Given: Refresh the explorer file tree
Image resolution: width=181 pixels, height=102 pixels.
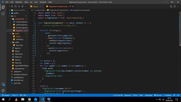Looking at the screenshot, I should pyautogui.click(x=19, y=6).
